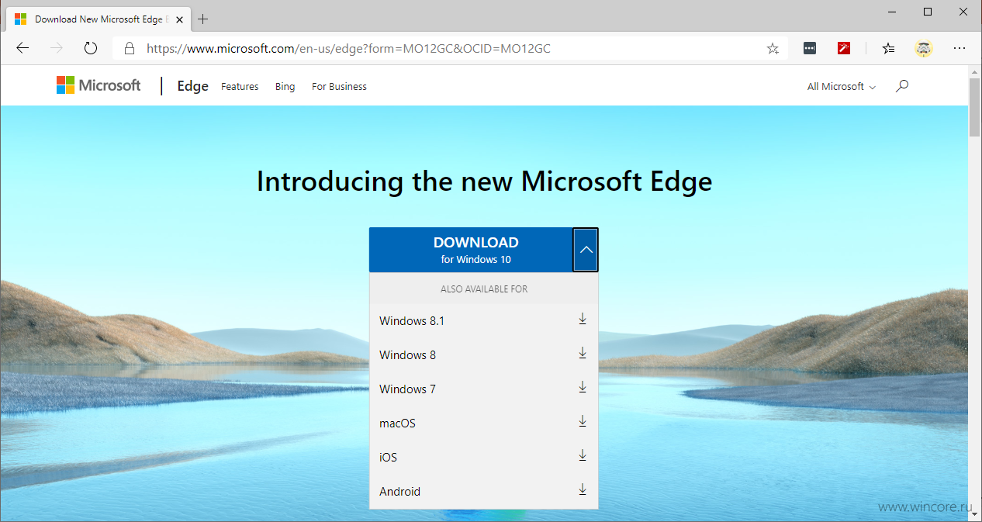Open the Features nav item
Screen dimensions: 982x522
[x=240, y=86]
